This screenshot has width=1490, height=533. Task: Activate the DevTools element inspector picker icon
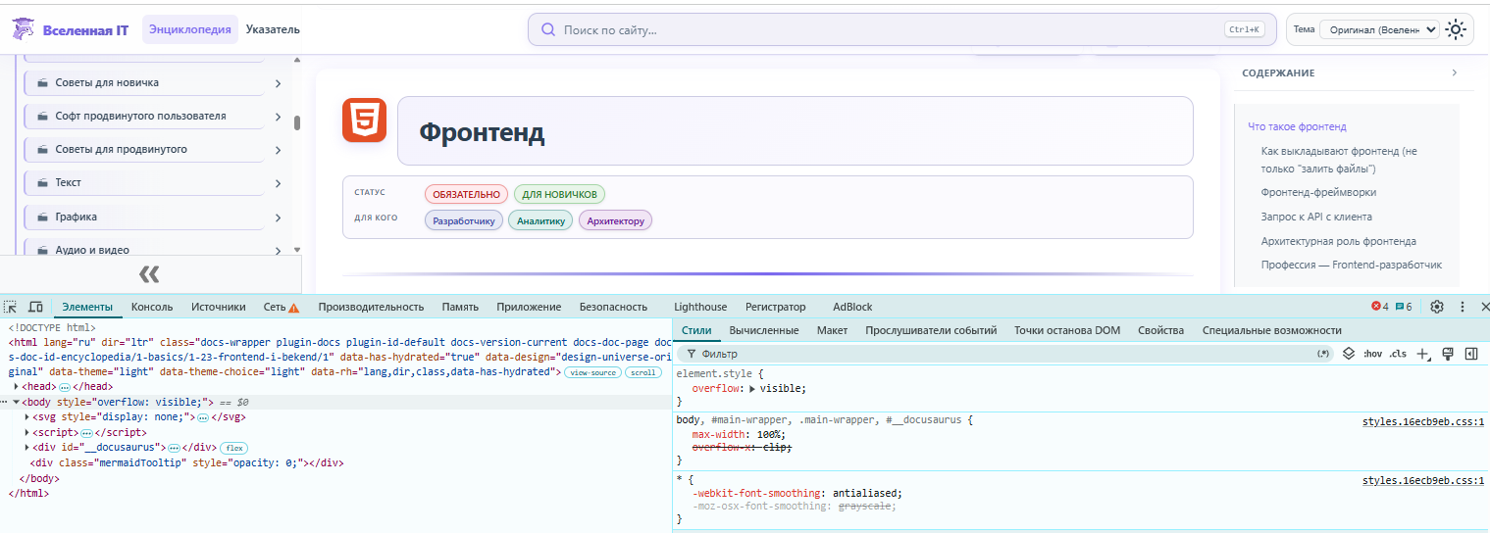(11, 307)
